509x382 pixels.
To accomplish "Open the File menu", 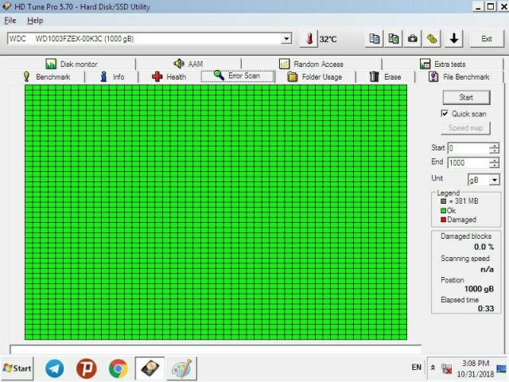I will [x=10, y=20].
